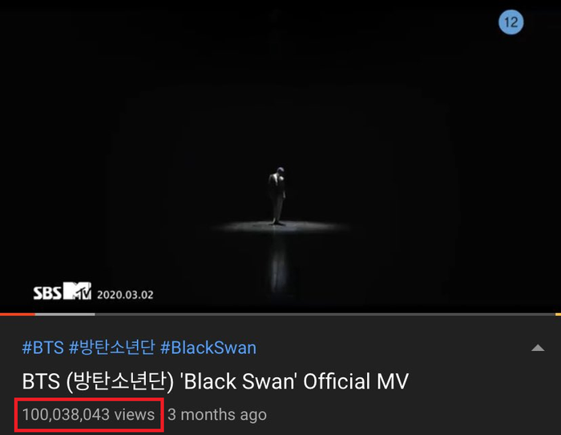
Task: Click the SBS lettering in the watermark
Action: [x=47, y=293]
